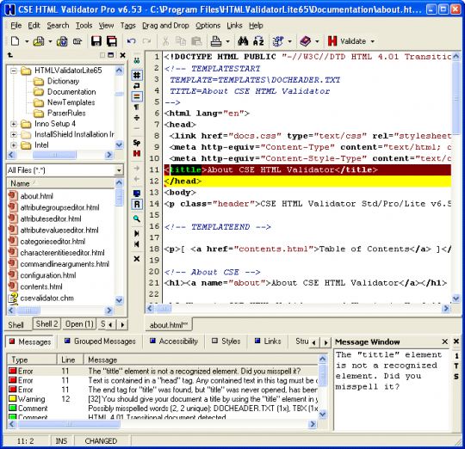Select the Documentation folder
The image size is (465, 449).
71,92
